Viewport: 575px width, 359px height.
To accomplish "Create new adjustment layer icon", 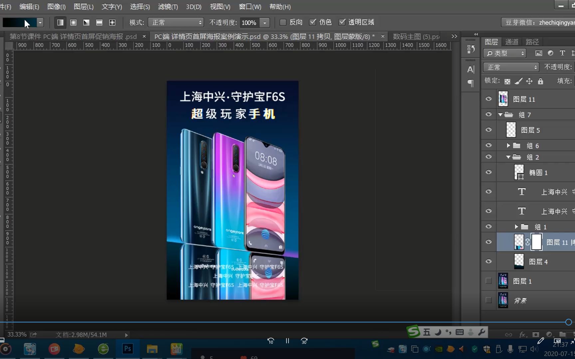I will click(549, 334).
